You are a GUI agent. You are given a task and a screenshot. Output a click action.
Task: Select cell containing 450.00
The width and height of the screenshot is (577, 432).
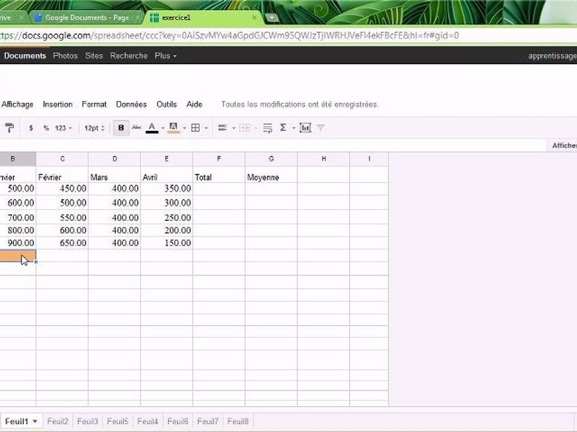point(62,189)
